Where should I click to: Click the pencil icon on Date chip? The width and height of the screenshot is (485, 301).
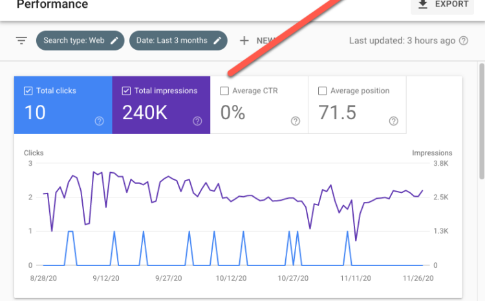pos(218,40)
